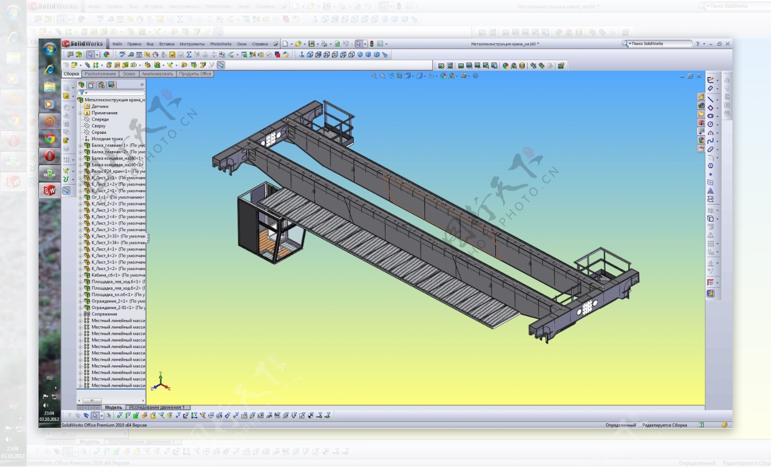771x467 pixels.
Task: Expand the Кабина_сб<1> tree node
Action: click(x=80, y=275)
